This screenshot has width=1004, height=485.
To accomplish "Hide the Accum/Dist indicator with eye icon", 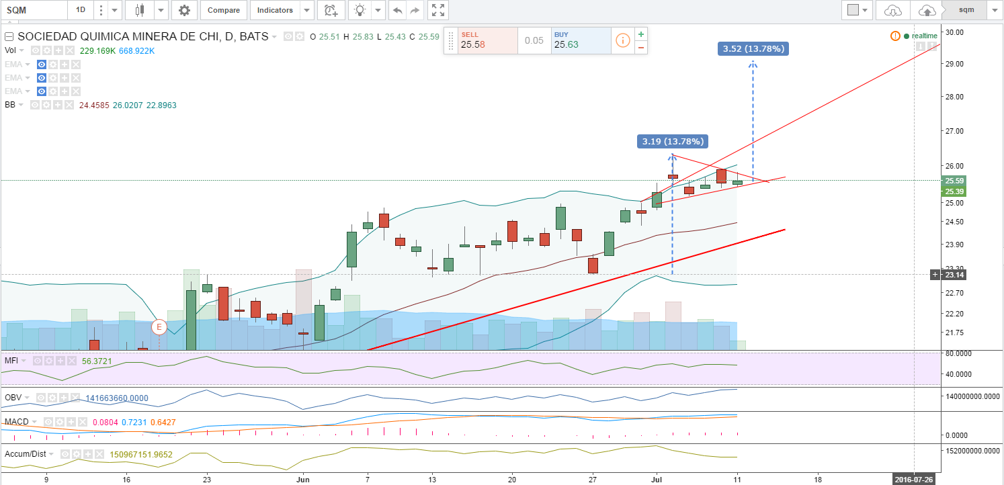I will [x=64, y=454].
